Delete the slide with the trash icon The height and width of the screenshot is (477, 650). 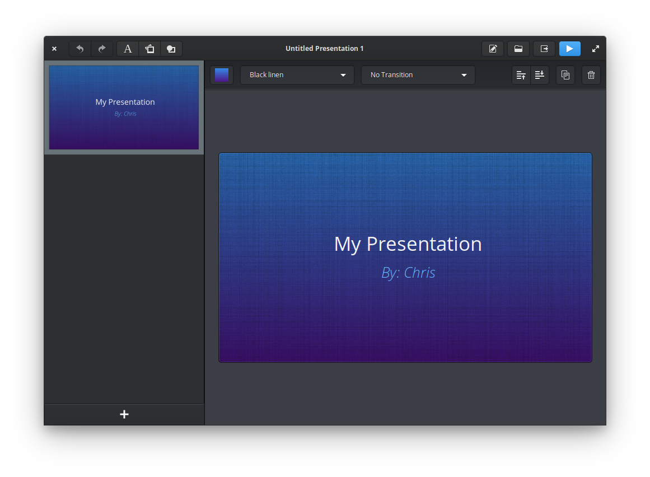pos(591,75)
